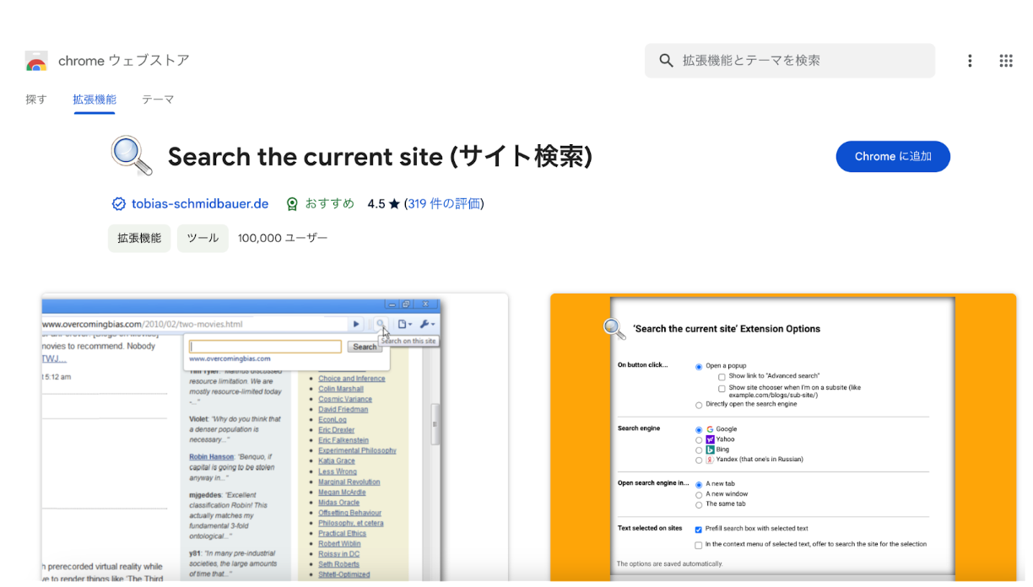
Task: Open the Google apps grid launcher
Action: coord(1006,61)
